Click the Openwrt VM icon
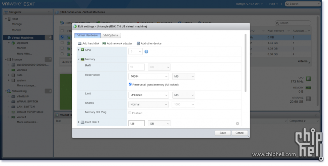Screen dimensions: 328x166 [13, 43]
